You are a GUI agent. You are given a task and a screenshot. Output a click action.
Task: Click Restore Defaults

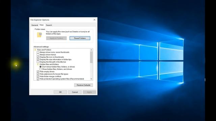tap(83, 85)
